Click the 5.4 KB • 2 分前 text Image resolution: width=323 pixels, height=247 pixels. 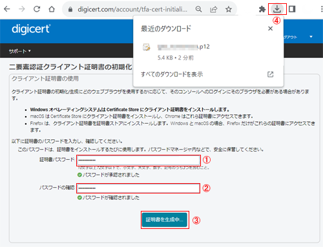[176, 57]
